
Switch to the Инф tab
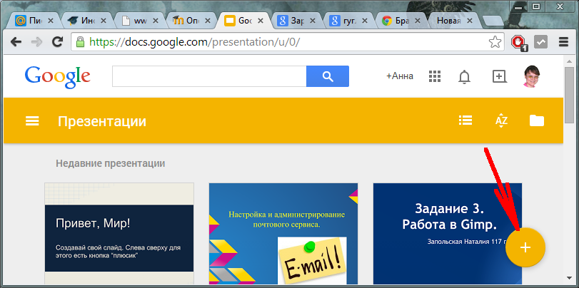coord(86,21)
